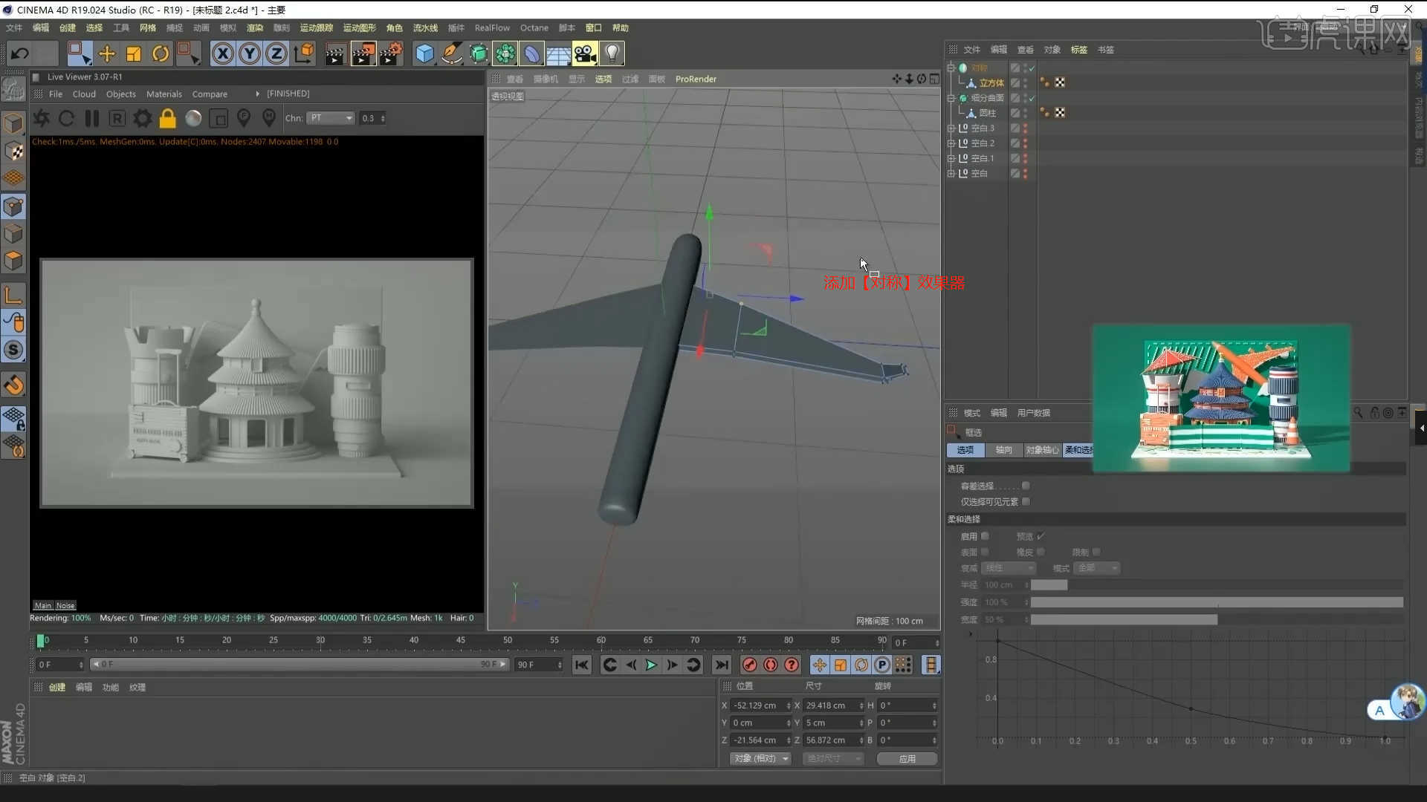1427x802 pixels.
Task: Switch to the 轴向 tab
Action: (x=1003, y=450)
